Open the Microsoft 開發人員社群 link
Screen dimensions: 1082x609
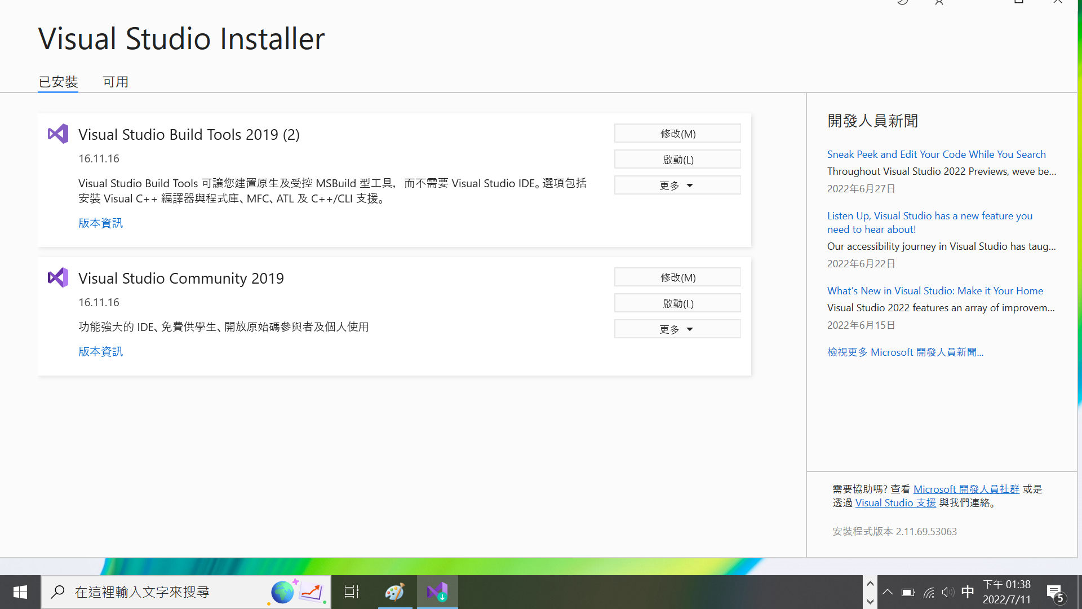(x=966, y=489)
